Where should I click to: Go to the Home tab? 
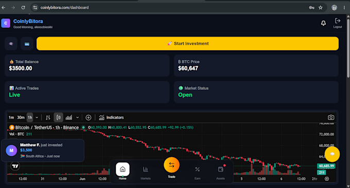point(122,171)
